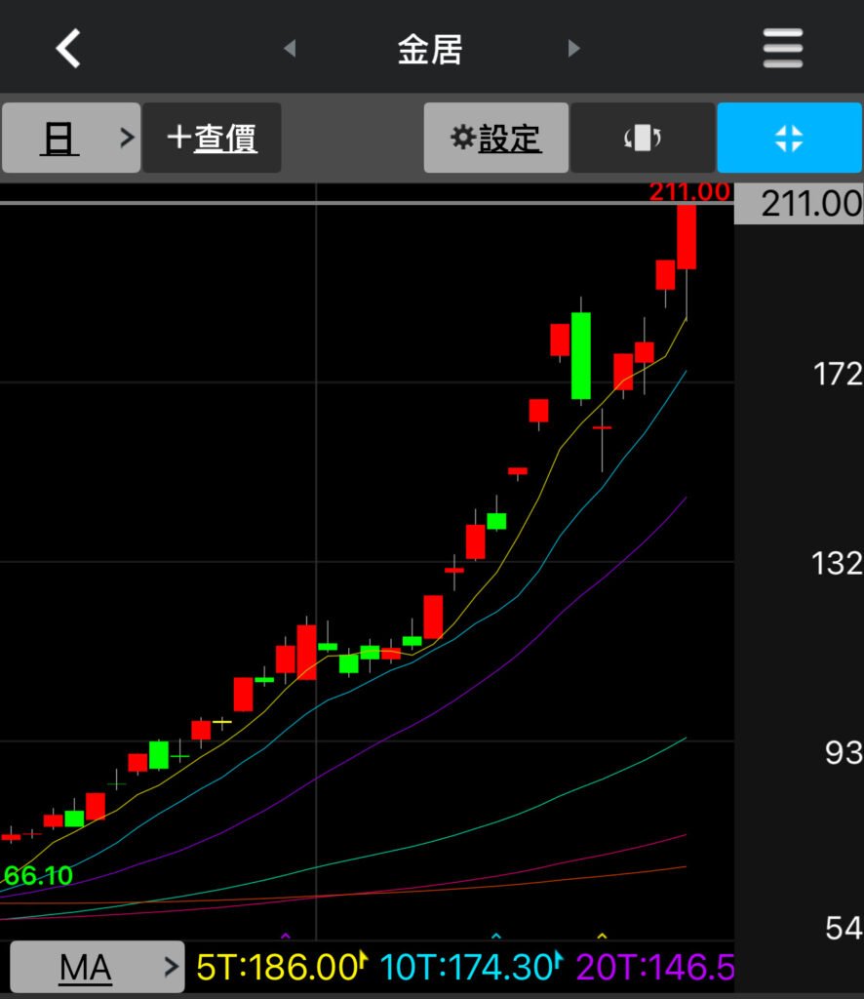Tap the latest red candle at 211.00
Viewport: 864px width, 999px height.
click(687, 237)
